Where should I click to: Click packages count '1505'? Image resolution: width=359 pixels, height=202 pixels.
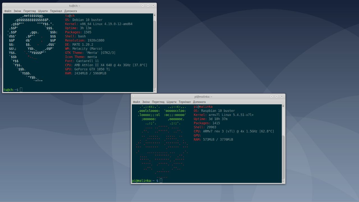pos(88,32)
